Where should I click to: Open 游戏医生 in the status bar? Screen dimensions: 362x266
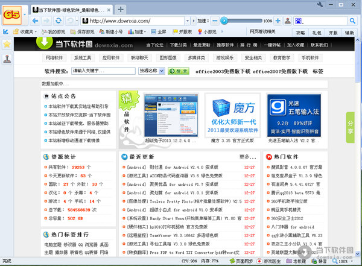269,261
